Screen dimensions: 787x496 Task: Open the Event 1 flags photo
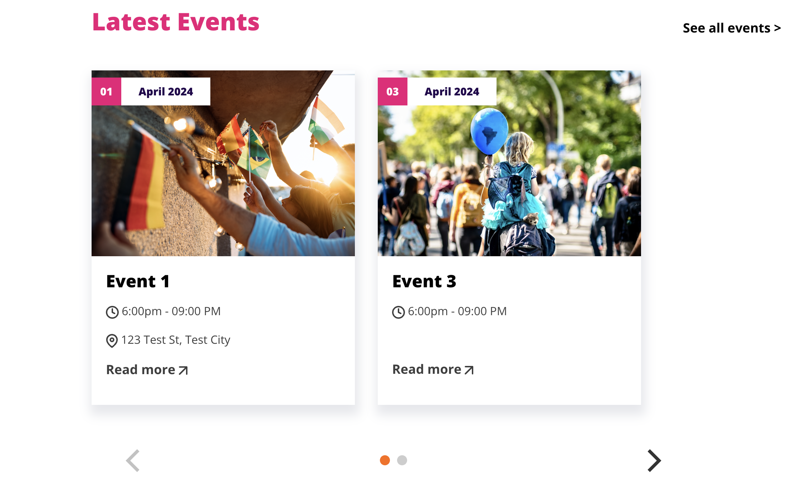pyautogui.click(x=223, y=179)
